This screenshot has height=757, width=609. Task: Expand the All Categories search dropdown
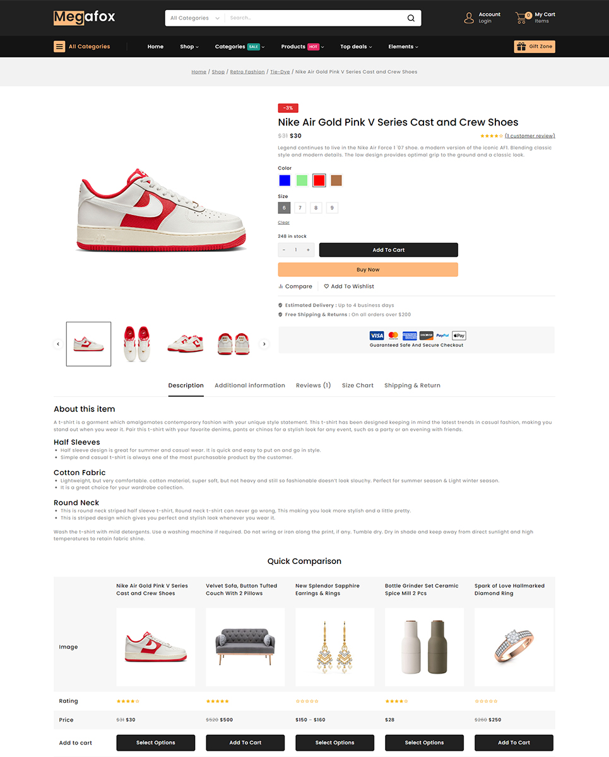(x=195, y=18)
